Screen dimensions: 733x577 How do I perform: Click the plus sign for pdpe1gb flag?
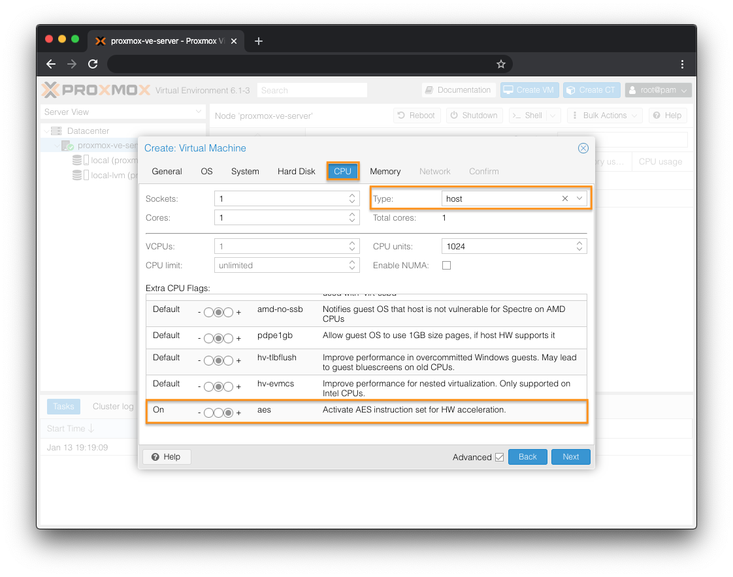[238, 338]
